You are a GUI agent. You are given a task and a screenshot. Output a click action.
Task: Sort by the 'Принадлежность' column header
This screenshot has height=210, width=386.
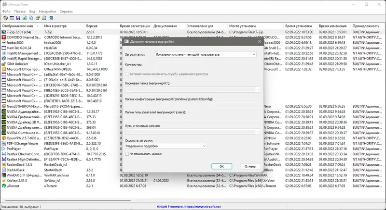[368, 26]
